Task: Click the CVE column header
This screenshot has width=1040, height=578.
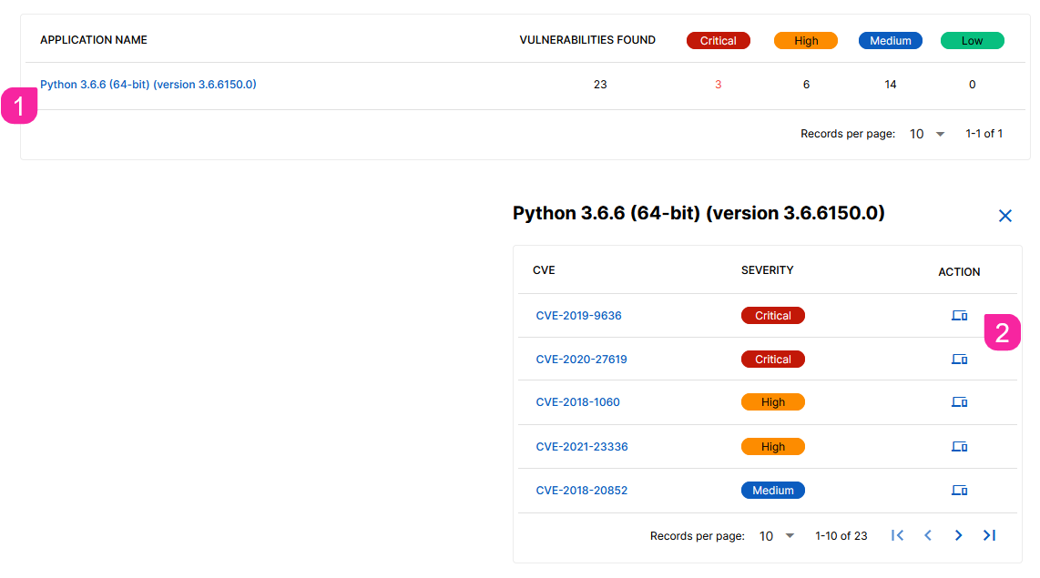Action: 544,269
